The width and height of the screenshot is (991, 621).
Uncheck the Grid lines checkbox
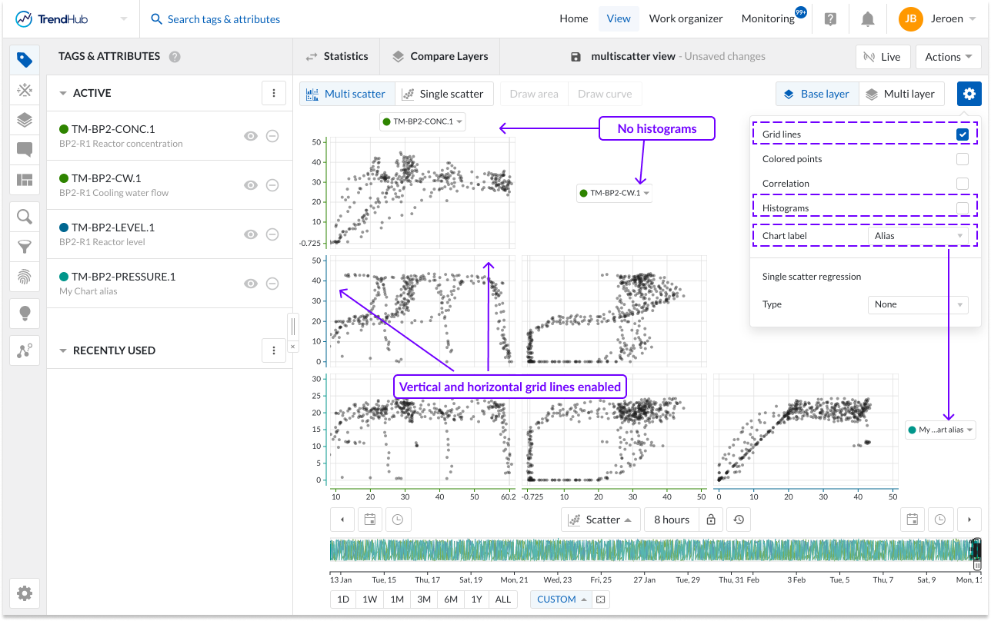(962, 134)
